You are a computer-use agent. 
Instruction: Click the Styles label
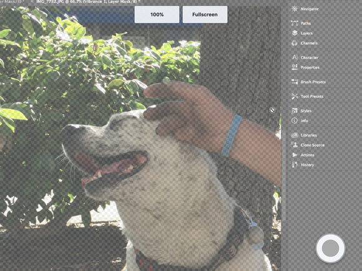coord(306,111)
